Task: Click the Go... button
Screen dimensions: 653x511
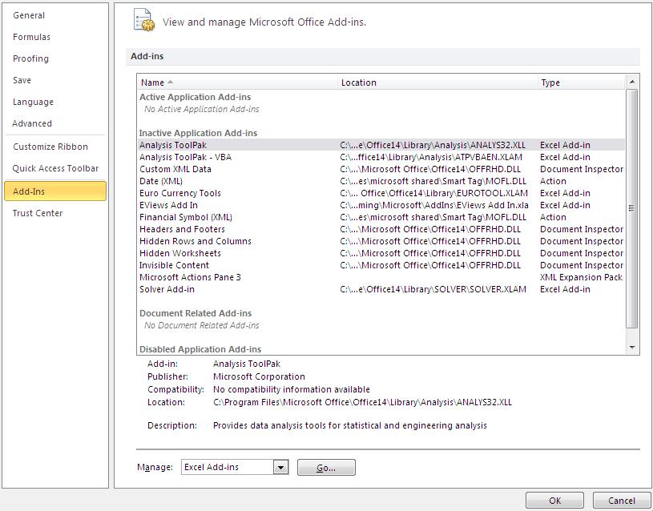Action: pyautogui.click(x=326, y=468)
